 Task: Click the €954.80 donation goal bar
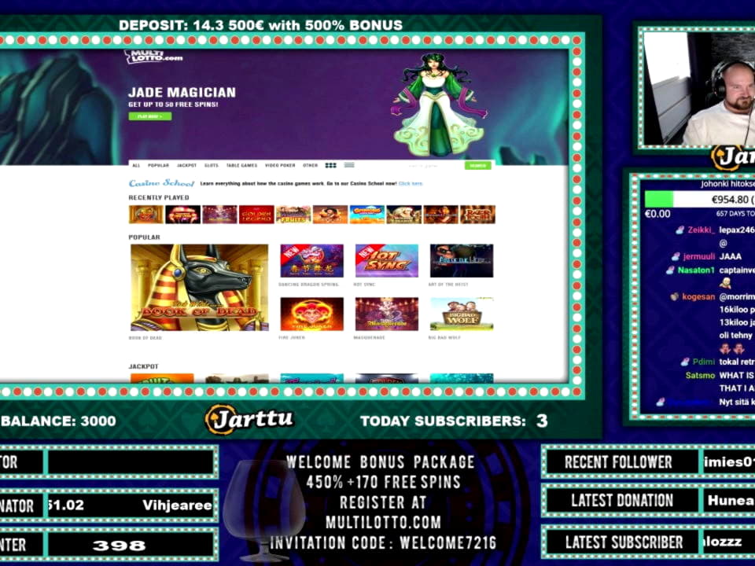click(700, 199)
